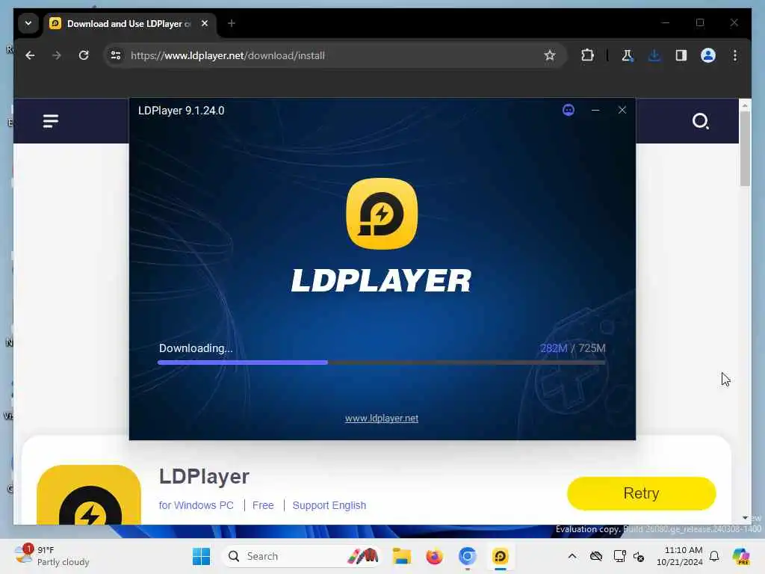The image size is (765, 574).
Task: Open the hamburger menu on website
Action: (x=51, y=121)
